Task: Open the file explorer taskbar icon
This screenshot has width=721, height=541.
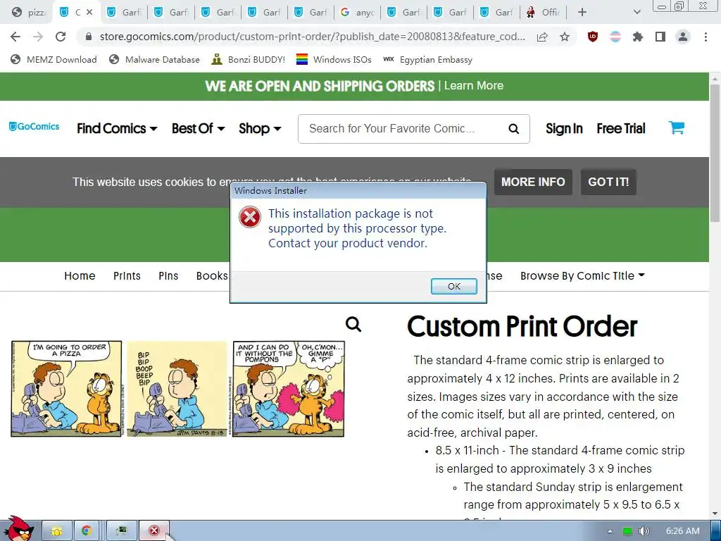Action: point(57,531)
